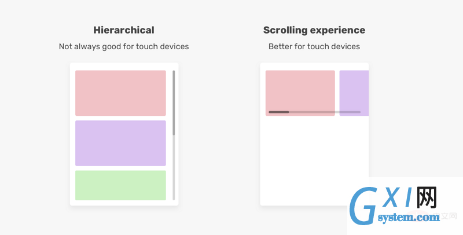463x235 pixels.
Task: Click 'Better for touch devices' text
Action: (314, 47)
